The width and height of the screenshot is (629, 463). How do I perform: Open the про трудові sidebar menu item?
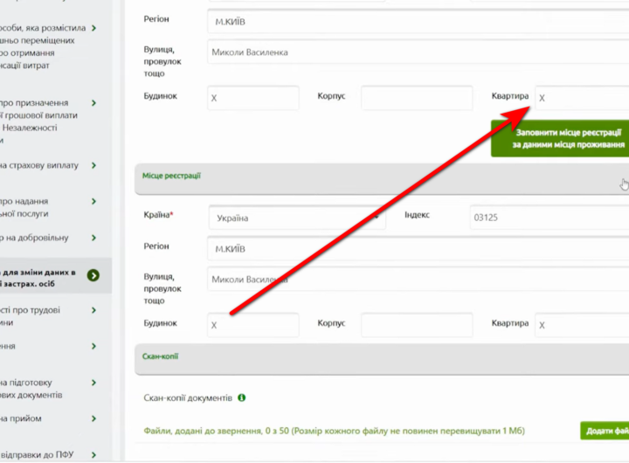coord(93,309)
